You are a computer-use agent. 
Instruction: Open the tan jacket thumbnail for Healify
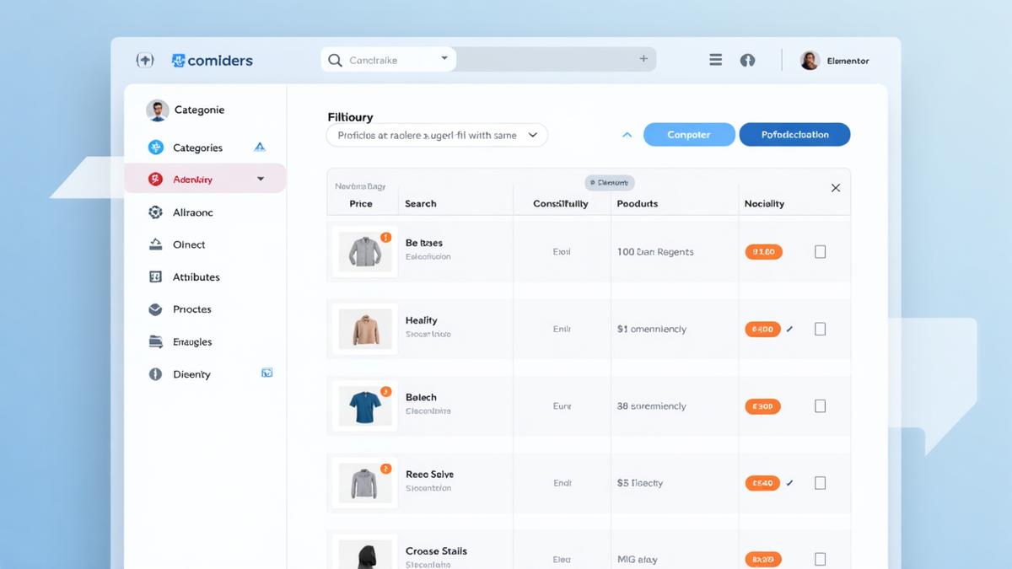click(365, 329)
